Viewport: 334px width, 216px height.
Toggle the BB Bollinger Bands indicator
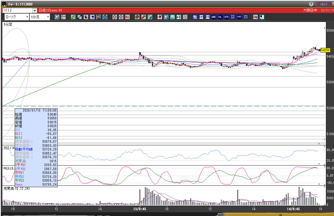coord(207,17)
